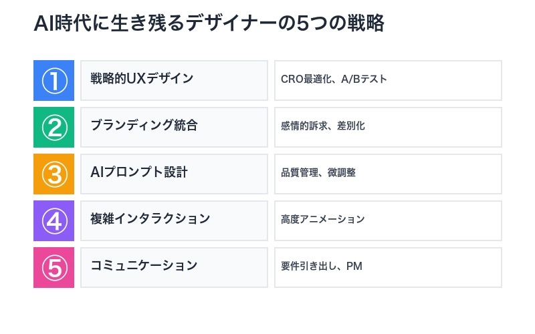The image size is (535, 334).
Task: Click the pink number 5 badge
Action: [53, 267]
